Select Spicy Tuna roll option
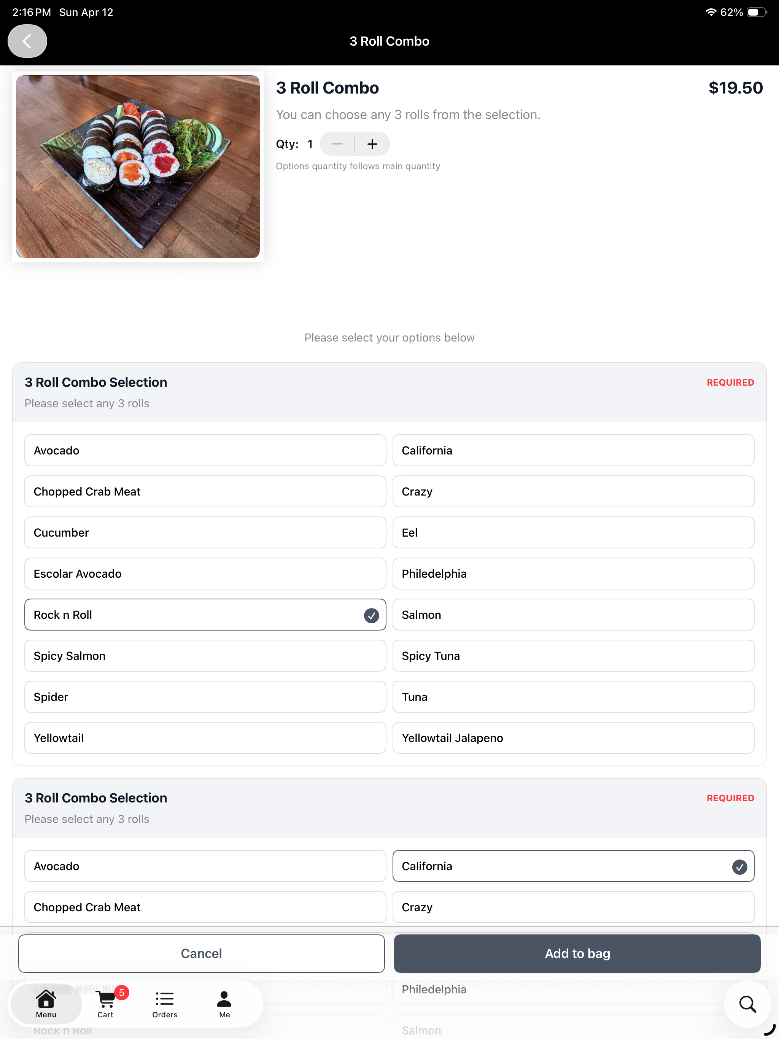The width and height of the screenshot is (779, 1039). tap(573, 656)
